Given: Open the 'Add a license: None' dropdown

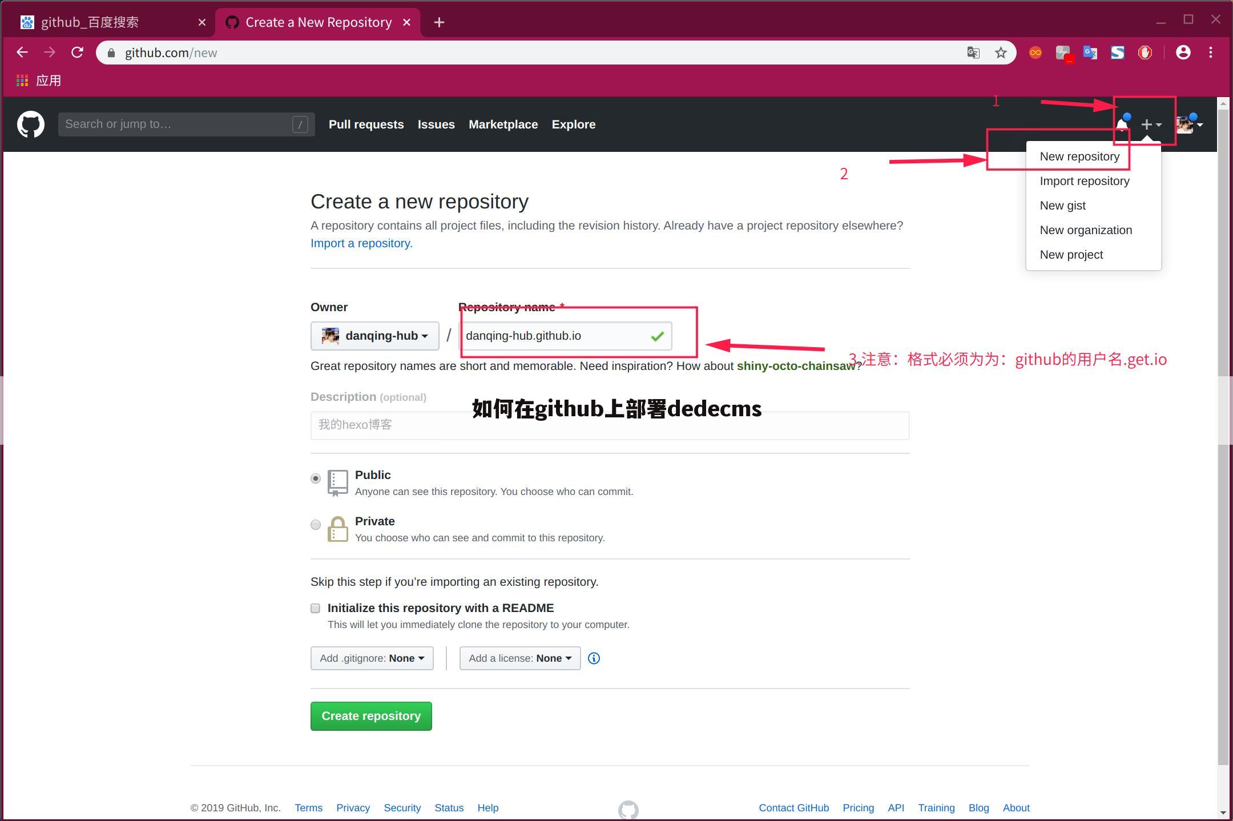Looking at the screenshot, I should pyautogui.click(x=519, y=658).
